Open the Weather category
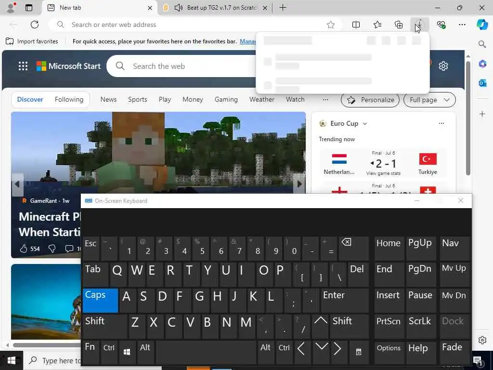 (261, 99)
